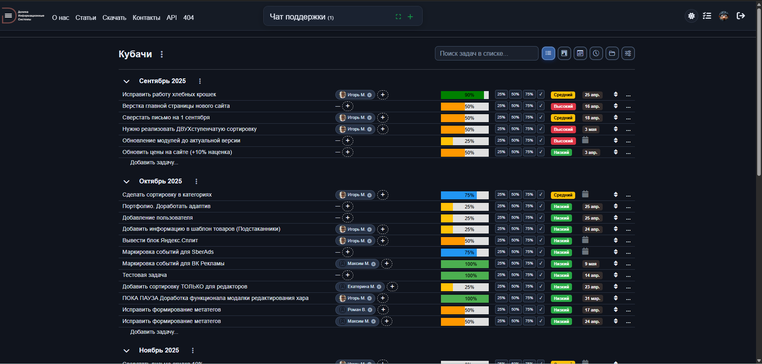Click Добавить задачу under Сентябрь 2025
This screenshot has width=762, height=364.
click(154, 162)
